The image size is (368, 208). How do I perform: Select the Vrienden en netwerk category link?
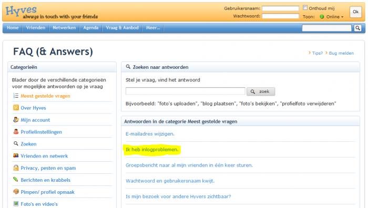(44, 156)
